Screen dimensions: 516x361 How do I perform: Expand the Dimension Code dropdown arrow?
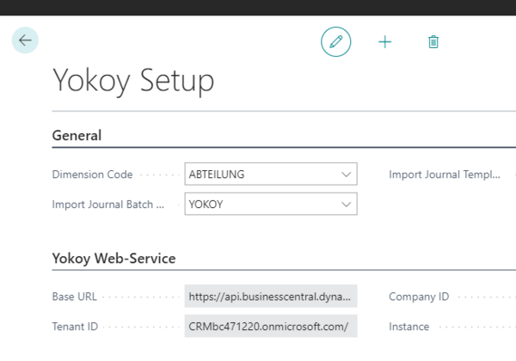(347, 174)
